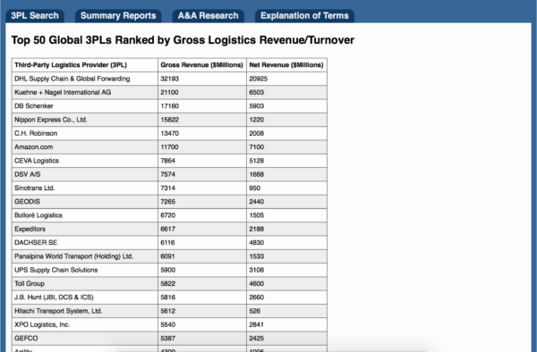Click net revenue value 2008
537x352 pixels.
(x=257, y=133)
